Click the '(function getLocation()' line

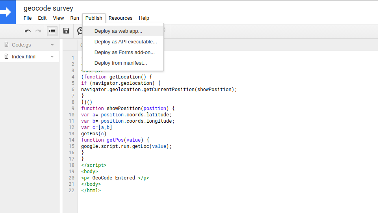[x=117, y=77]
